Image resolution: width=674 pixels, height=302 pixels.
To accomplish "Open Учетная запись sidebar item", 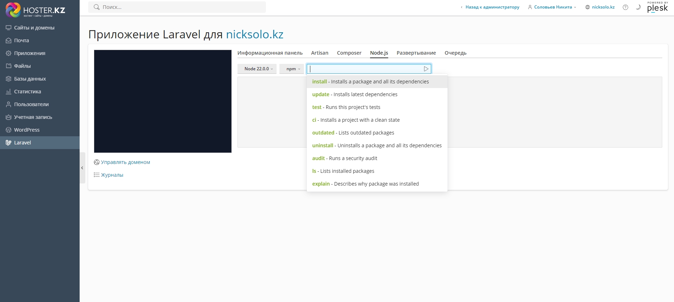I will [40, 117].
